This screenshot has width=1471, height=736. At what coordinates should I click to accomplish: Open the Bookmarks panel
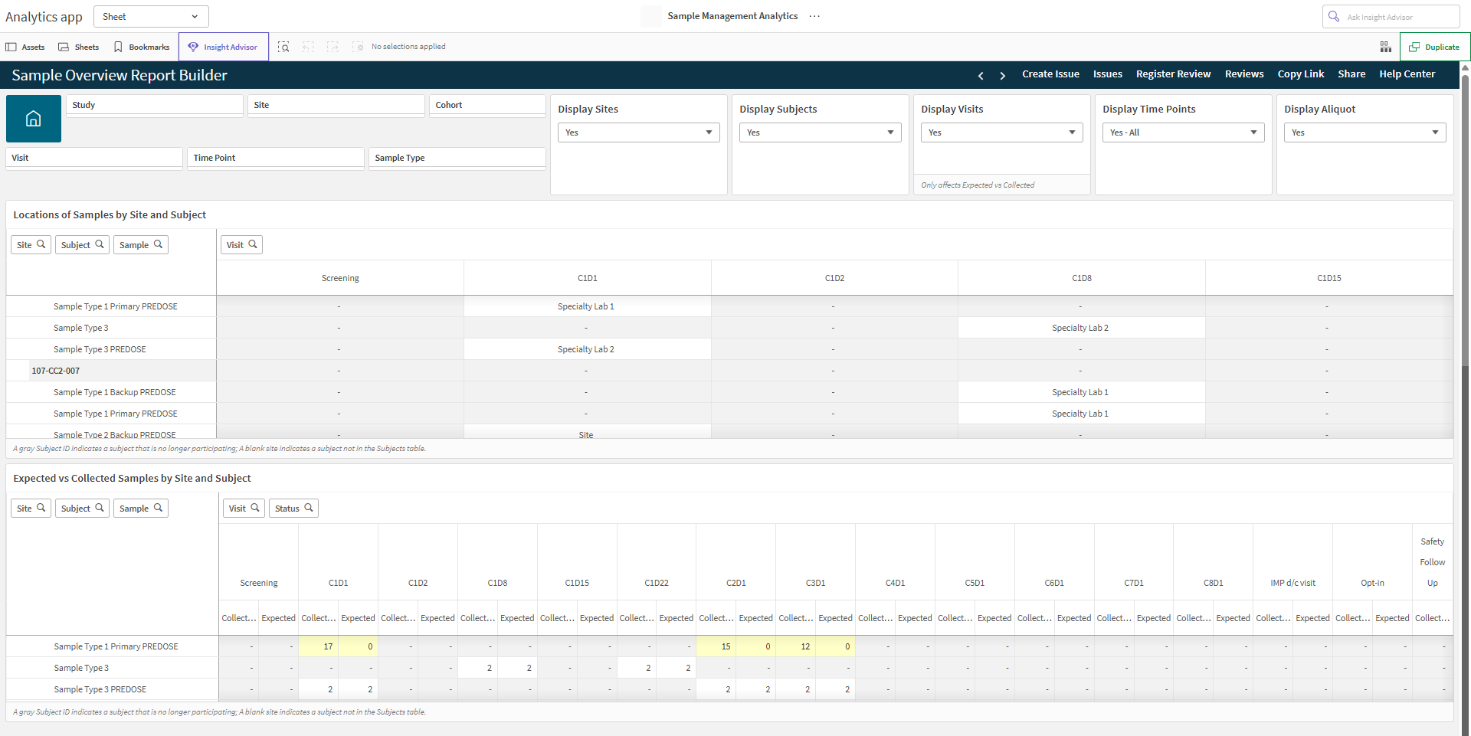click(x=142, y=47)
